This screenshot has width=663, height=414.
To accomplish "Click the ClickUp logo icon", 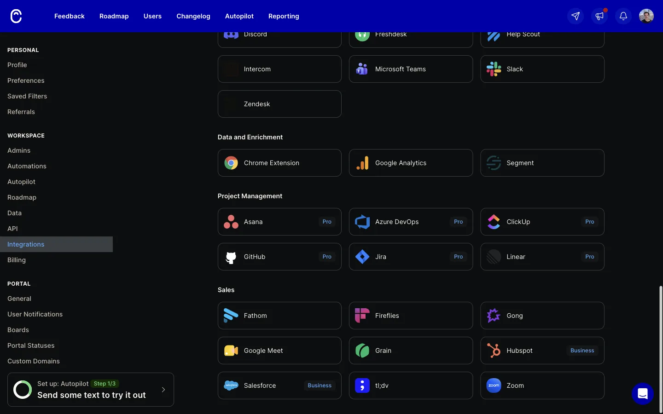I will [494, 222].
